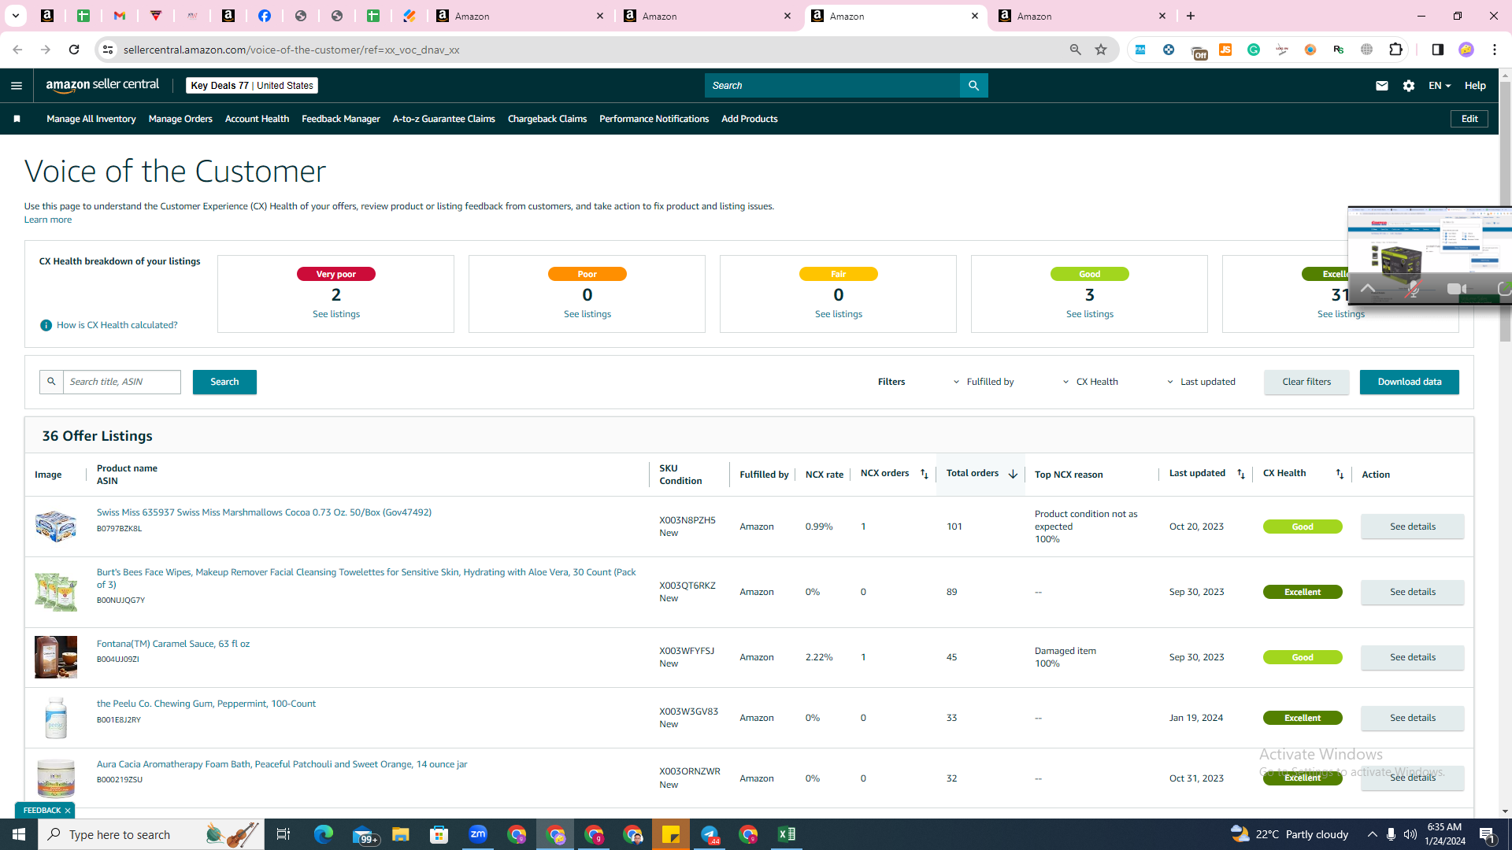Open the browser extensions puzzle icon
This screenshot has height=850, width=1512.
pos(1396,50)
